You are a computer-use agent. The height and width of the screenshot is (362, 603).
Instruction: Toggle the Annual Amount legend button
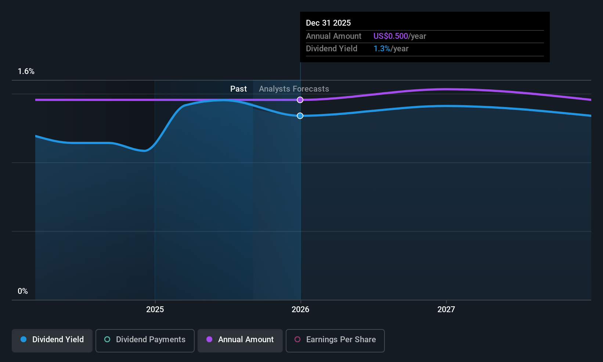tap(240, 340)
